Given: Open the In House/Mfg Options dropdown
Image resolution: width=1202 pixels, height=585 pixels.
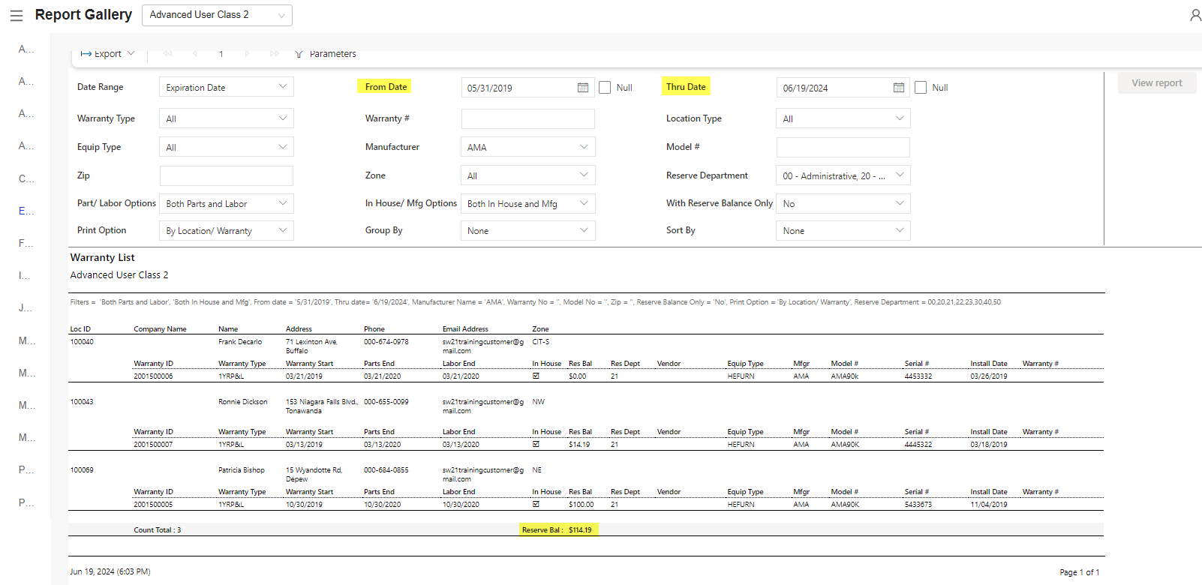Looking at the screenshot, I should tap(528, 203).
